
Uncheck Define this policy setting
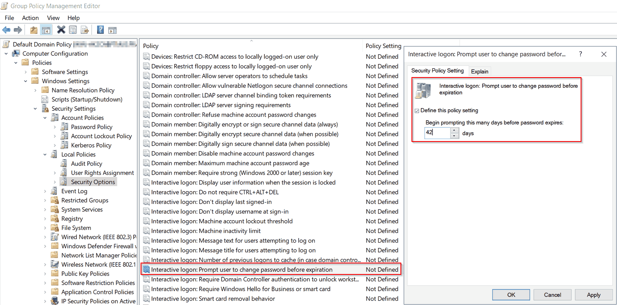click(418, 110)
